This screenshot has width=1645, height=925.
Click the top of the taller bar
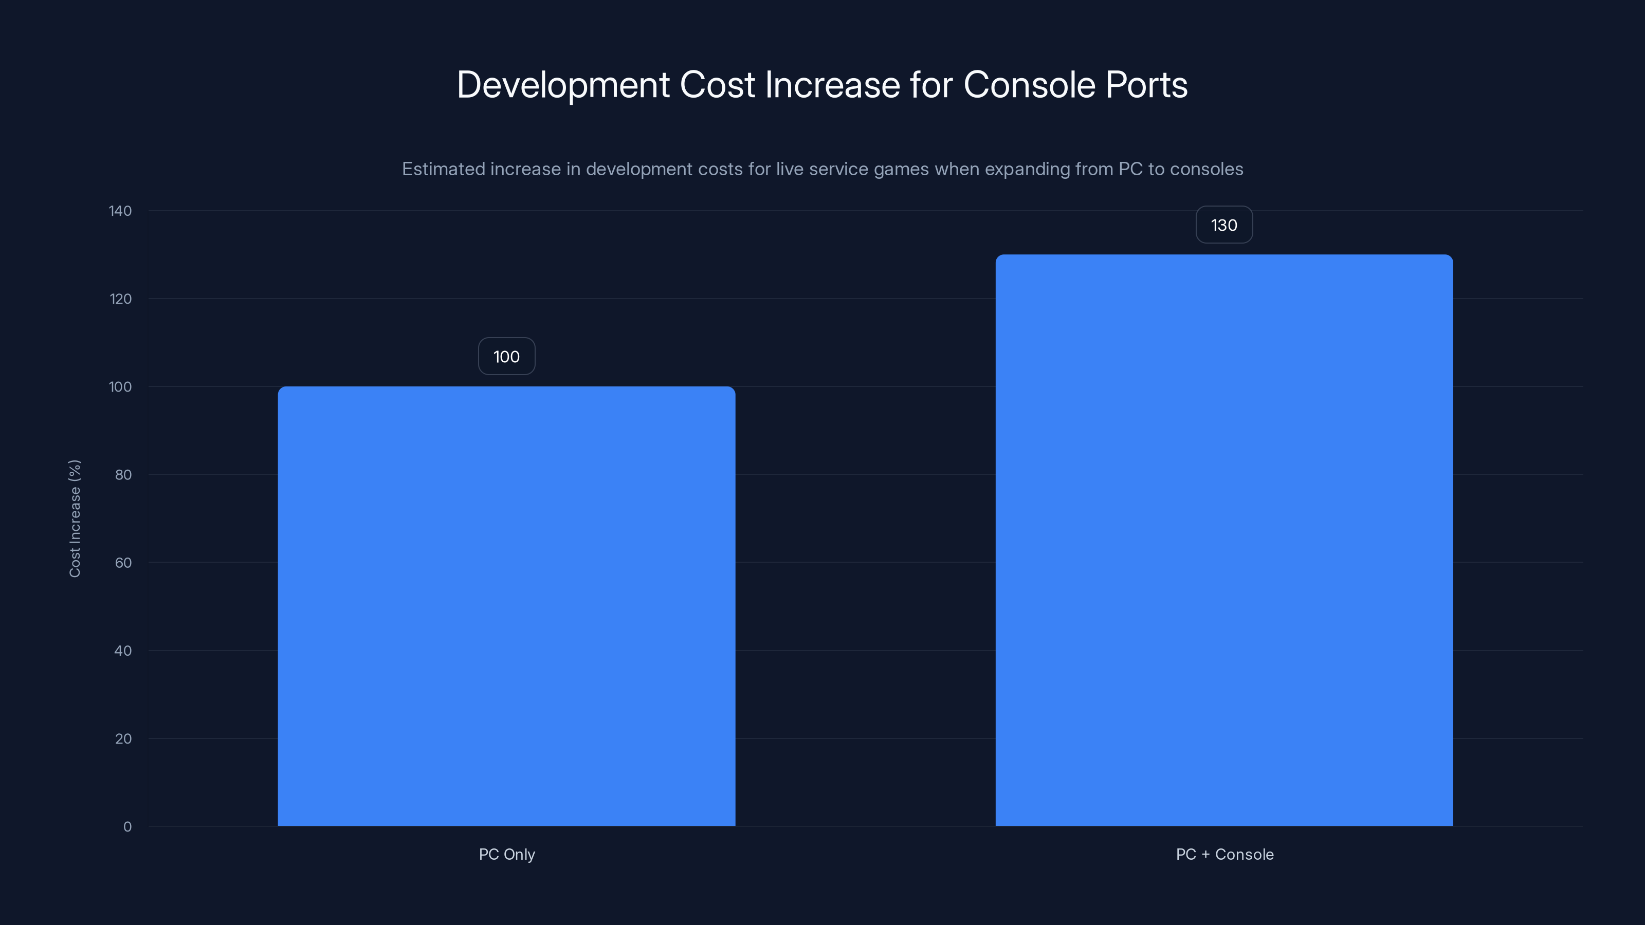pyautogui.click(x=1224, y=256)
